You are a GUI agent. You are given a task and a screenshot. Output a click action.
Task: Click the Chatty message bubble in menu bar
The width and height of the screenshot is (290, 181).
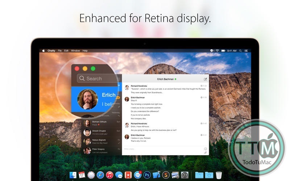[212, 51]
